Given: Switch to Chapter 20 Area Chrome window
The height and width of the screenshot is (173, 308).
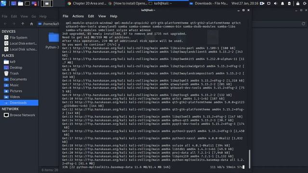Looking at the screenshot, I should pyautogui.click(x=87, y=3).
